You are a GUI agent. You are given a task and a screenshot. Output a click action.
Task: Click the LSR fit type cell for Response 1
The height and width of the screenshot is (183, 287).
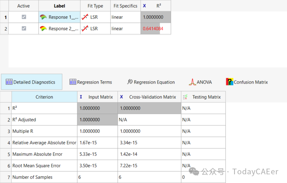pyautogui.click(x=95, y=17)
